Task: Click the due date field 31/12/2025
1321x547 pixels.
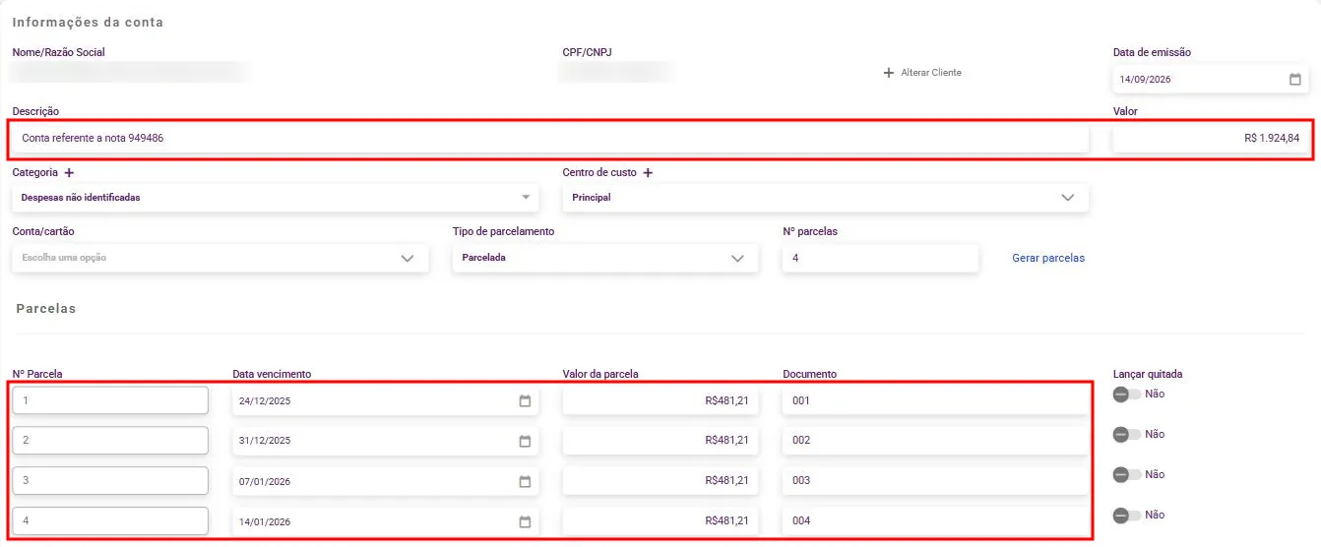Action: pyautogui.click(x=386, y=441)
